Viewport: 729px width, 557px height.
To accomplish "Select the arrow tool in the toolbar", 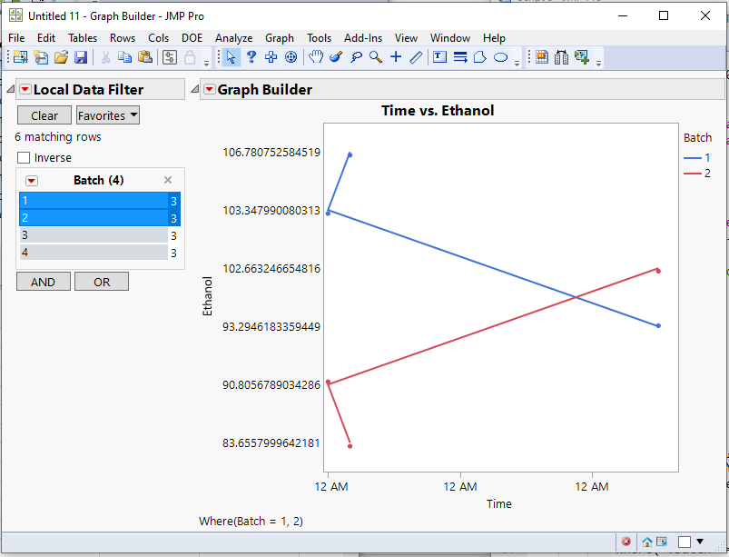I will (232, 56).
